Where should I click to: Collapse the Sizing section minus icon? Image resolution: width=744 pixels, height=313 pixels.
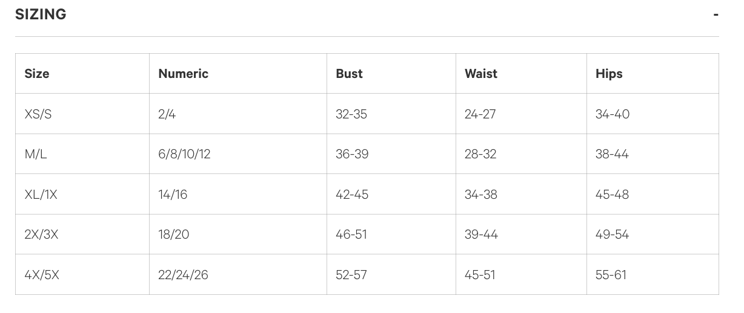pos(716,15)
